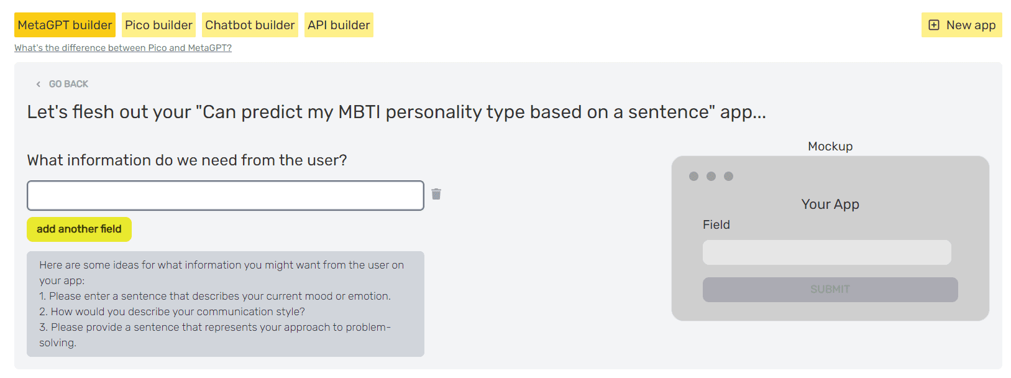
Task: Click the first gray dot in the mockup window
Action: (x=693, y=177)
